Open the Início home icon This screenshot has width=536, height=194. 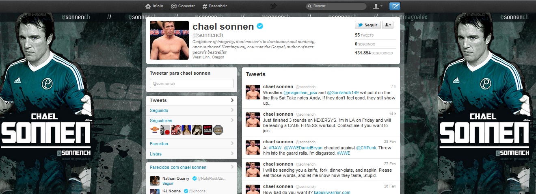[148, 6]
